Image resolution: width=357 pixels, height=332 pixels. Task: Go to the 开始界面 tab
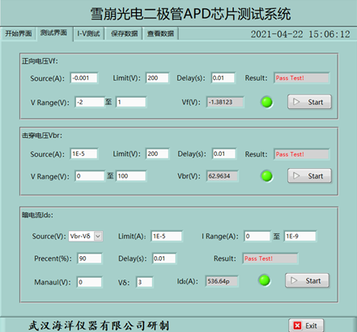(19, 34)
